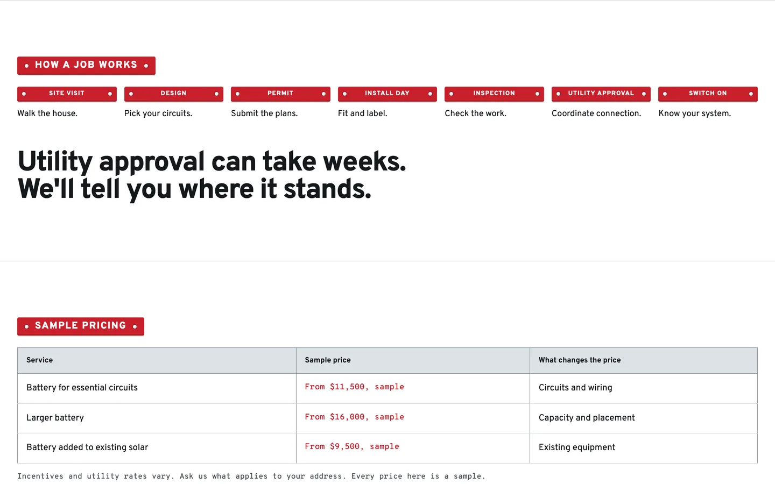Click 'Check the work.' caption
This screenshot has width=775, height=484.
(x=476, y=113)
